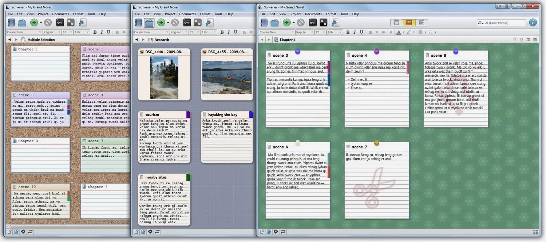Enter full screen mode from the Chapter 2 window

tap(323, 22)
